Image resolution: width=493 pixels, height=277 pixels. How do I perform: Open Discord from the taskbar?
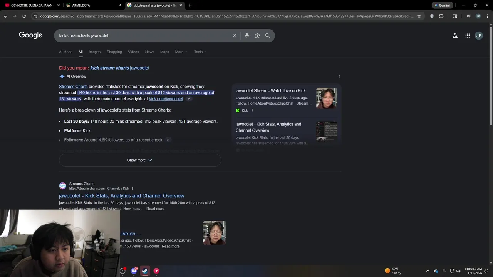click(134, 271)
